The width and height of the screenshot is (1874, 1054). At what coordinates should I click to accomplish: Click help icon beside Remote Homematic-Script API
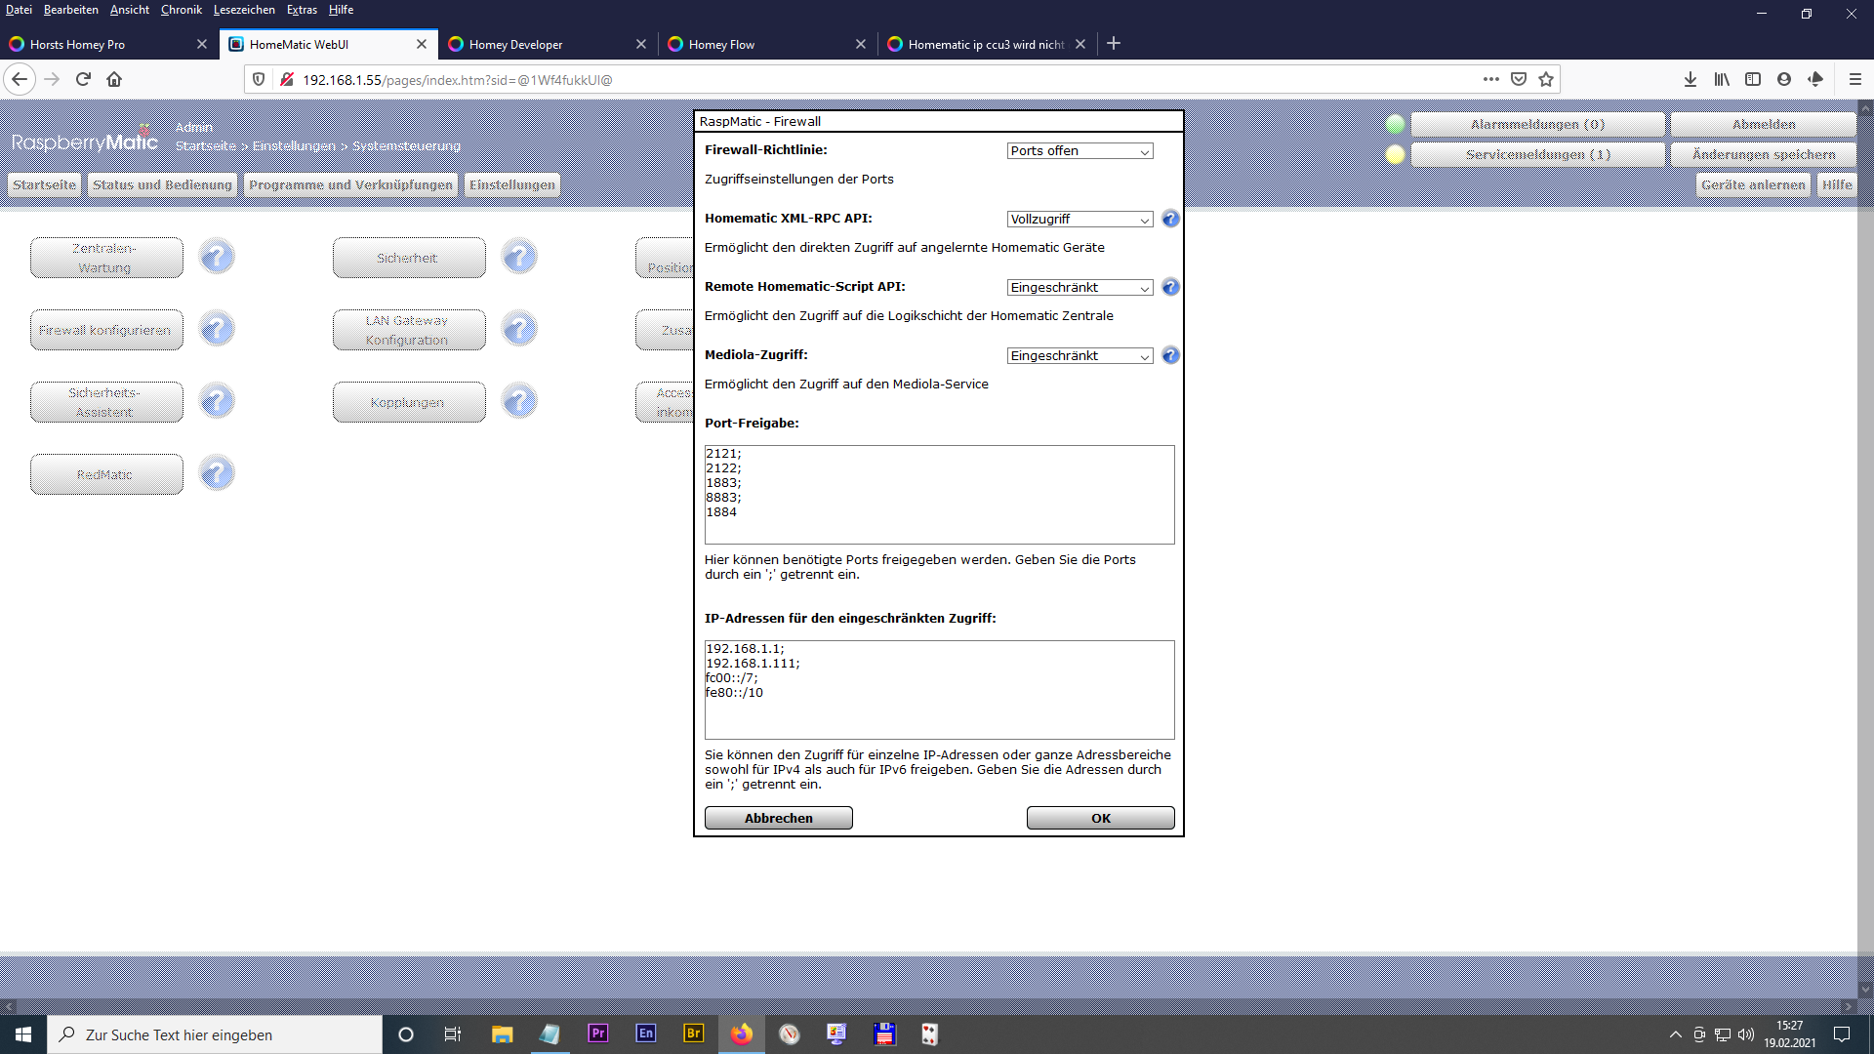click(1170, 287)
